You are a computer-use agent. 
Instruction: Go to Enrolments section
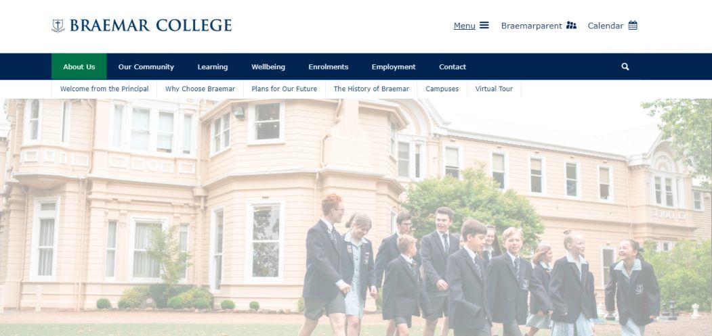[329, 67]
